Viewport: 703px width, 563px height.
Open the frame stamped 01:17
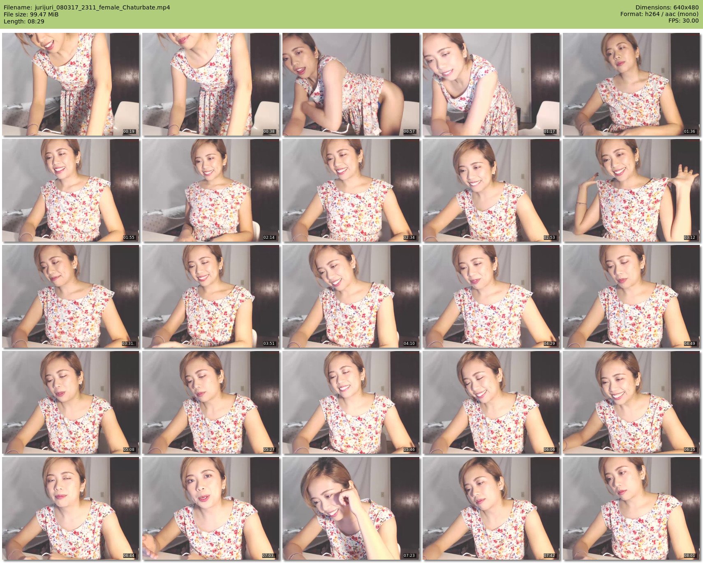(x=491, y=84)
